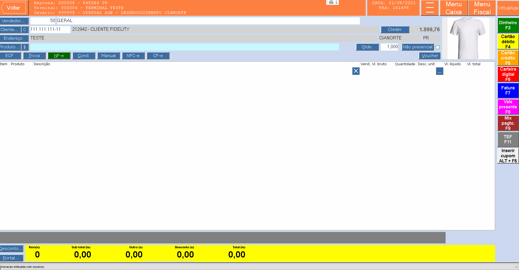Choose Vale presente F8 payment
The width and height of the screenshot is (519, 270).
(x=508, y=107)
